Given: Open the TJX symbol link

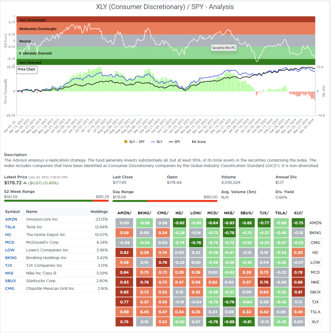Looking at the screenshot, I should tap(8, 265).
